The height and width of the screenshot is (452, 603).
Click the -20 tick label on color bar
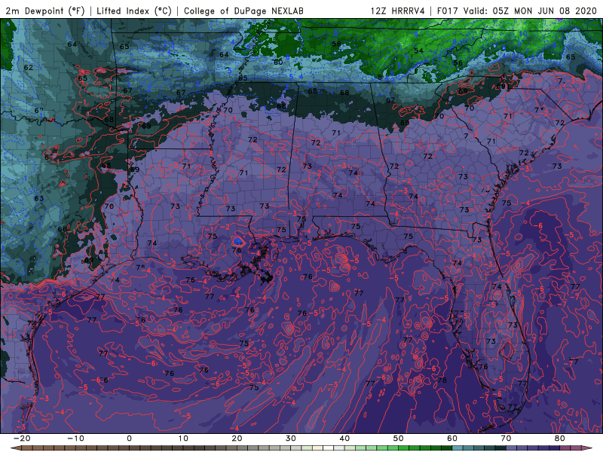point(22,438)
